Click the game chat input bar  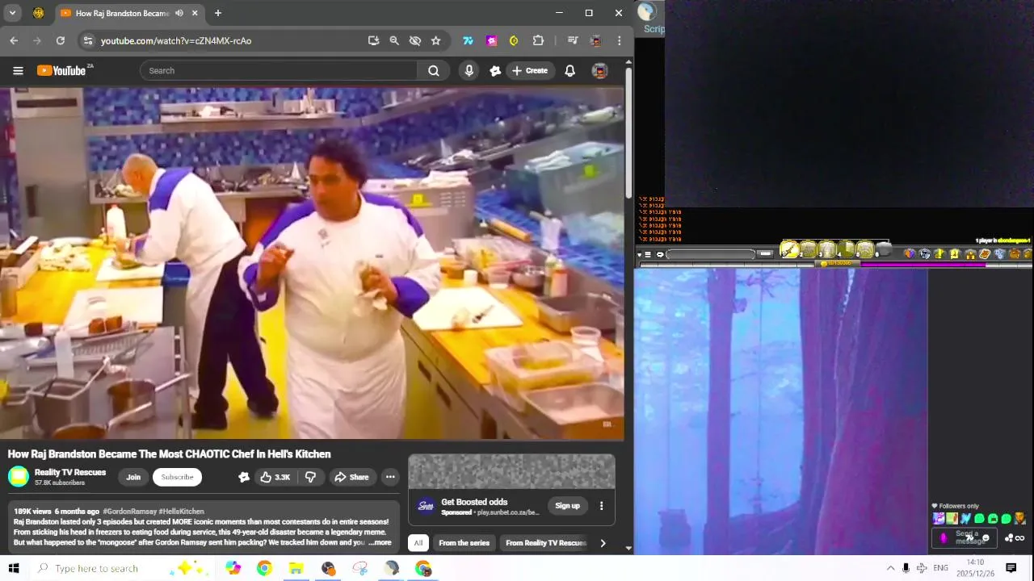pos(711,254)
